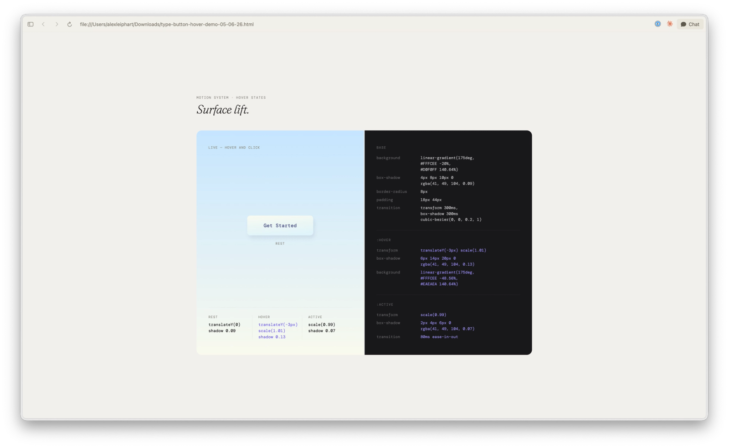The height and width of the screenshot is (448, 729).
Task: Click the ':ACTIVE' section heading
Action: [x=385, y=304]
